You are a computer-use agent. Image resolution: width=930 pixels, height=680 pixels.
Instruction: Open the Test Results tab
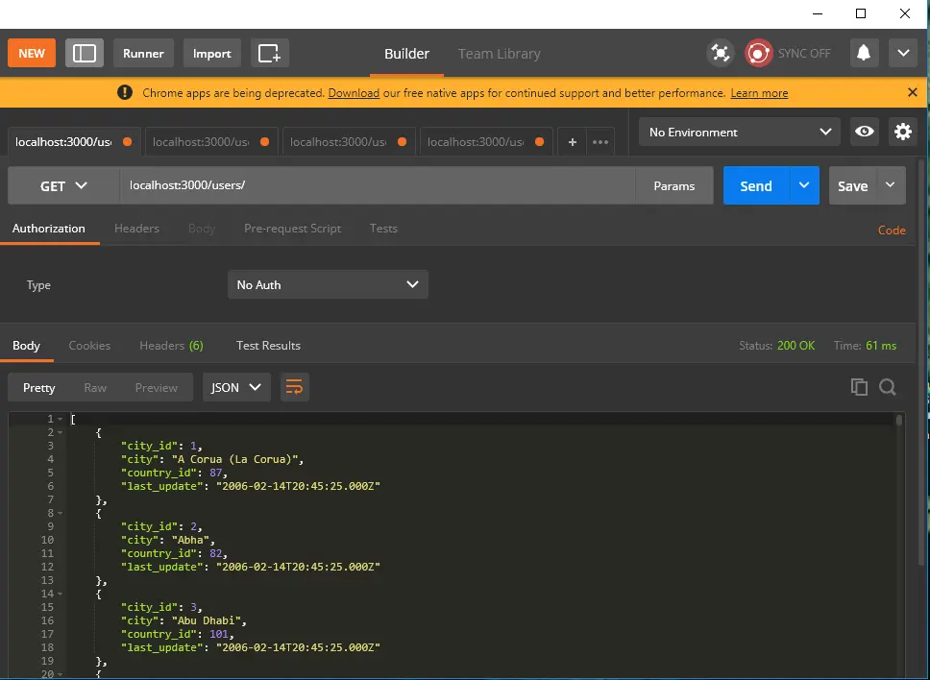(x=268, y=346)
